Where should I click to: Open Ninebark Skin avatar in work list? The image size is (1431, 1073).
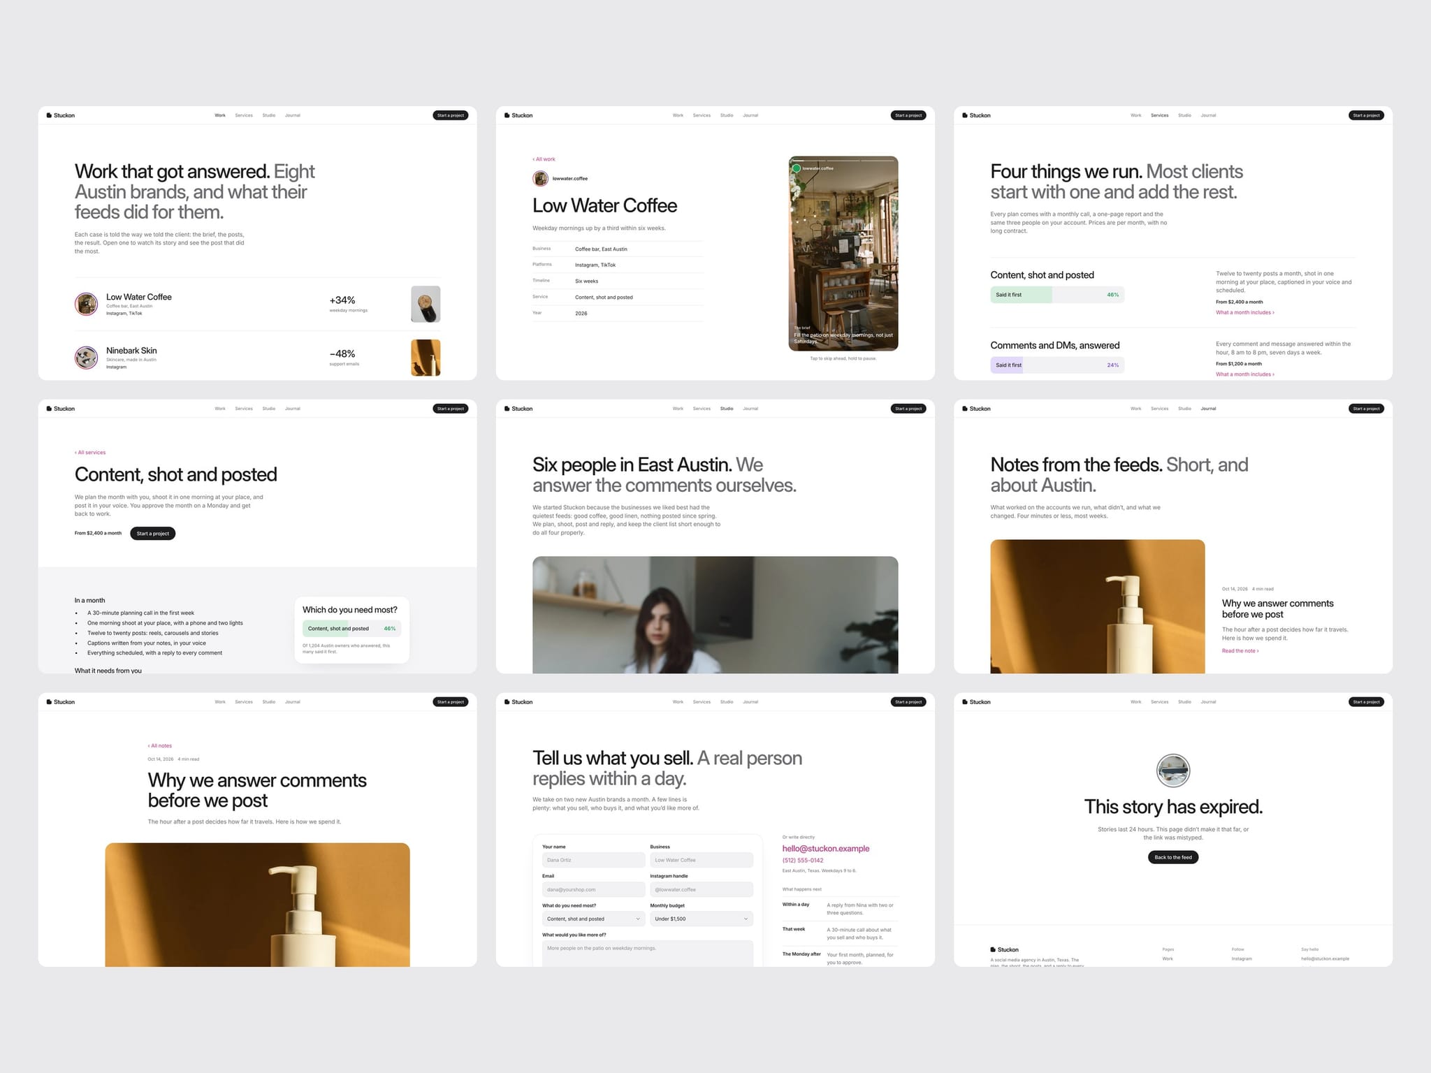(87, 358)
